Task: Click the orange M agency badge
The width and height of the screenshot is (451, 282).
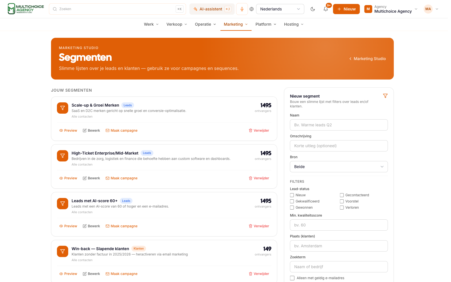Action: (x=368, y=9)
